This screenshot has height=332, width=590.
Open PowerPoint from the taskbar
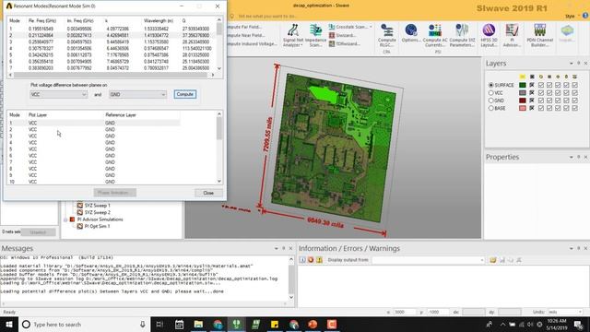(x=313, y=324)
